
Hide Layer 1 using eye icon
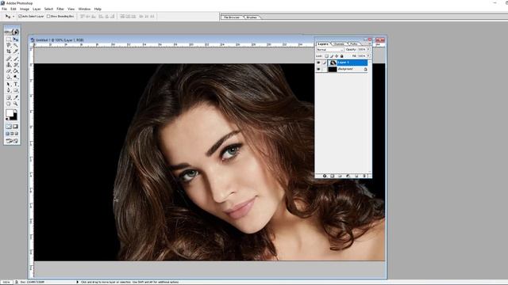tap(318, 63)
